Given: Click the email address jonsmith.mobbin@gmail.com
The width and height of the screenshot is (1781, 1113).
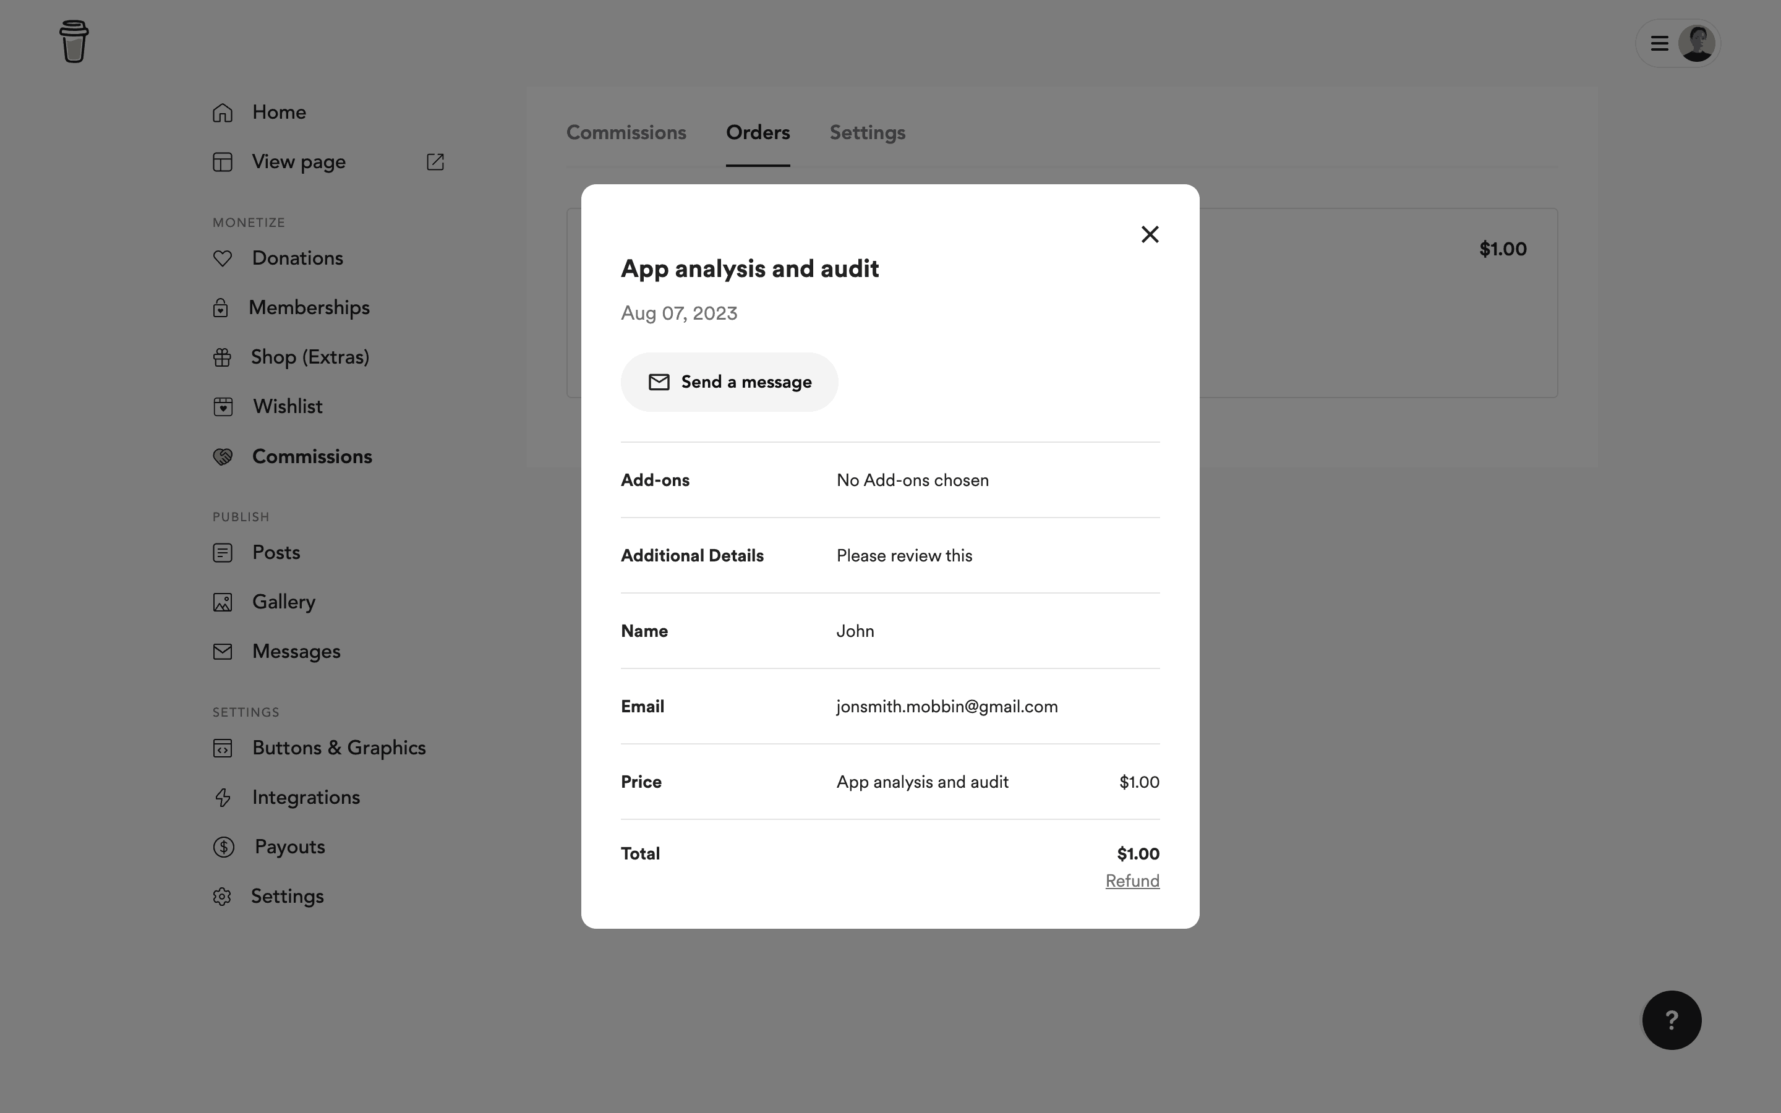Looking at the screenshot, I should click(946, 707).
